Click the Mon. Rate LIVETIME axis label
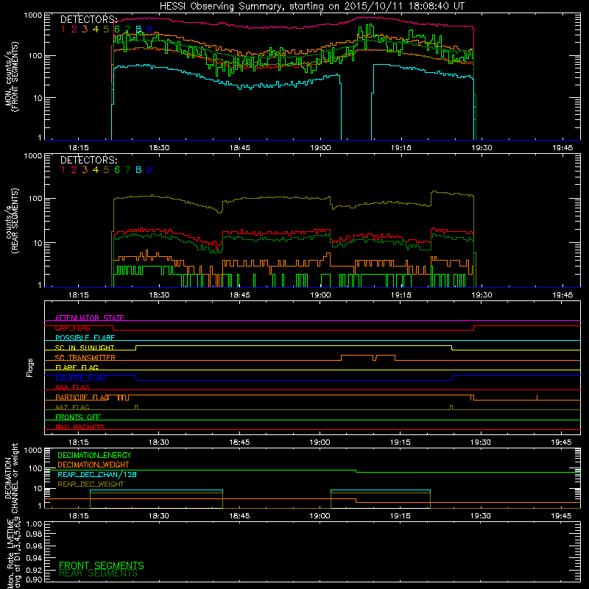589x589 pixels. pos(13,554)
